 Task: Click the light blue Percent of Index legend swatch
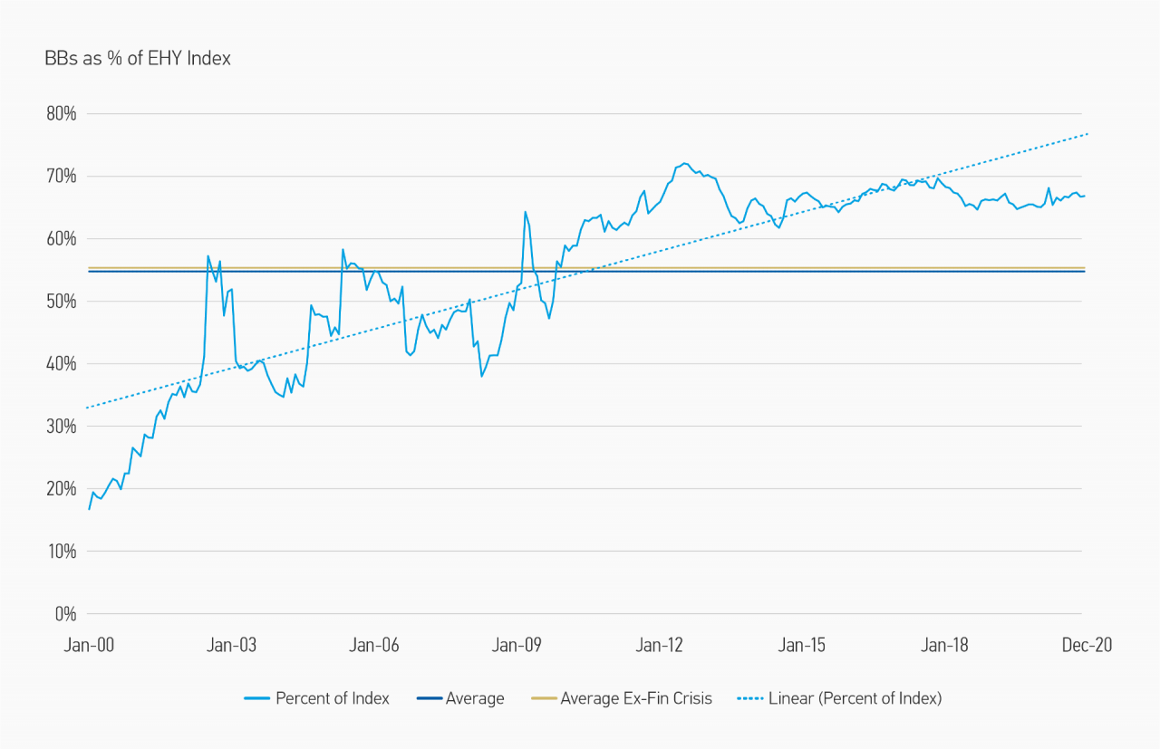pyautogui.click(x=256, y=698)
